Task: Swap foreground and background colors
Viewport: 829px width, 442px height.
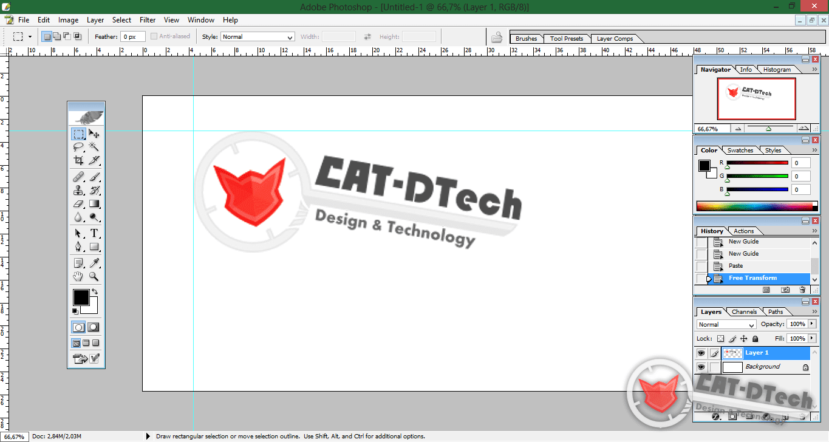Action: coord(95,292)
